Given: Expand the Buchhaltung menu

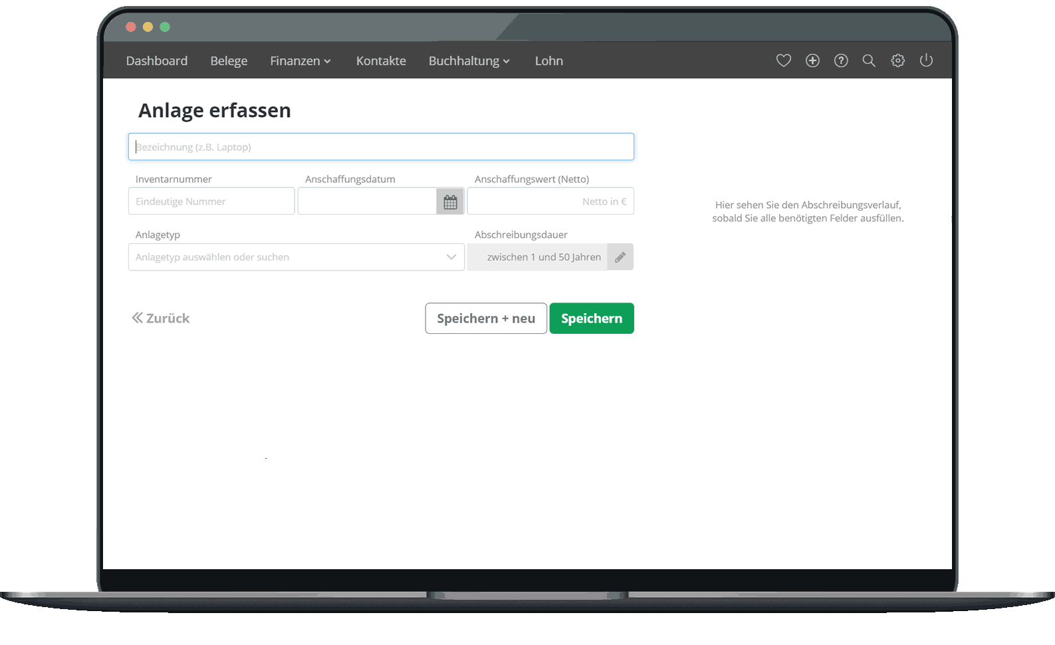Looking at the screenshot, I should (x=469, y=61).
